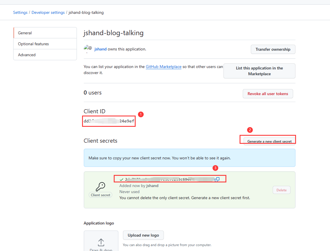Open the Developer settings breadcrumb link

[x=48, y=12]
